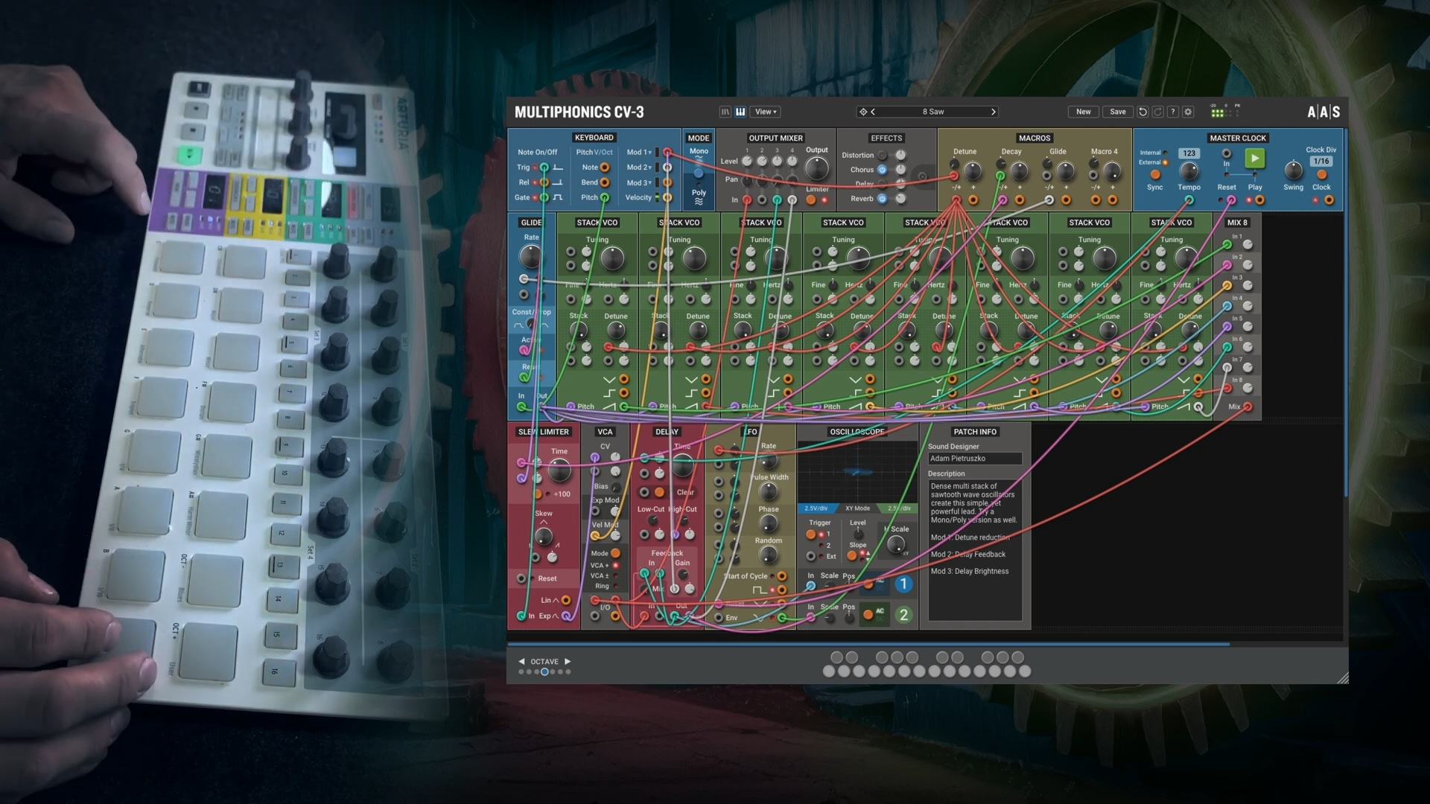Viewport: 1430px width, 804px height.
Task: Toggle the Distortion effect power button
Action: [x=883, y=156]
